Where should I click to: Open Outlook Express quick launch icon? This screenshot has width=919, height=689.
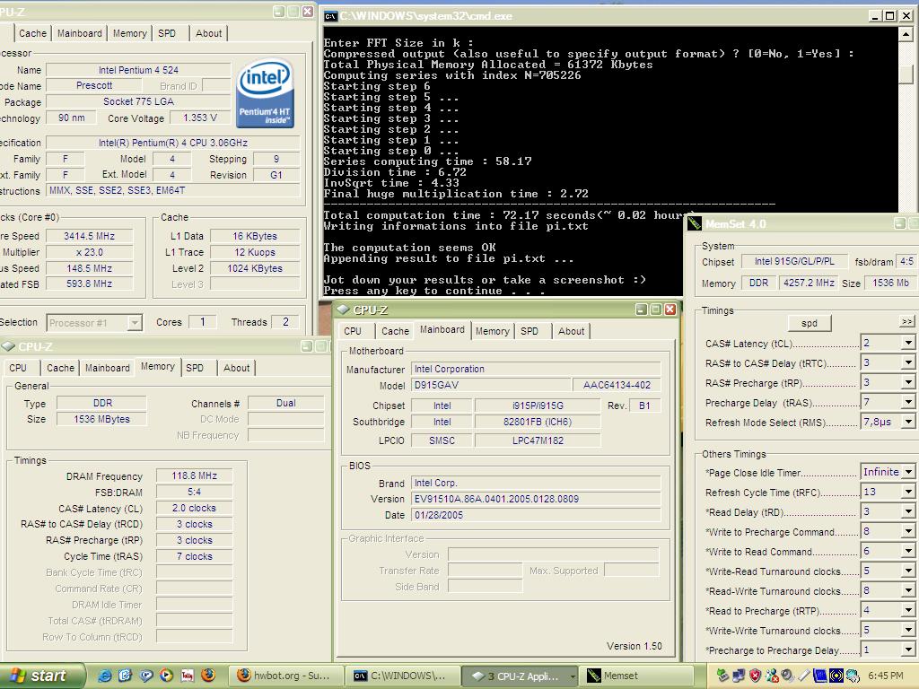coord(126,676)
